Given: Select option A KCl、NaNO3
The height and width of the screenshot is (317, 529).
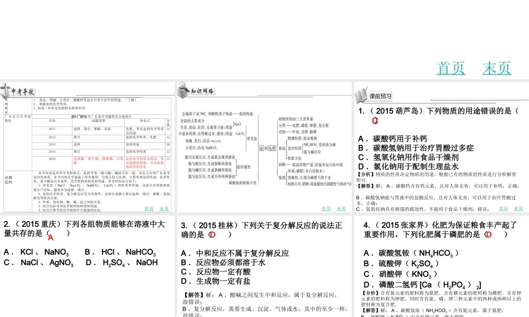Looking at the screenshot, I should (36, 253).
